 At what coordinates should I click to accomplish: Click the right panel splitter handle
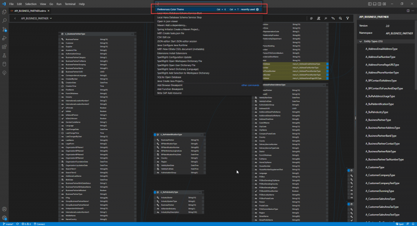click(355, 118)
